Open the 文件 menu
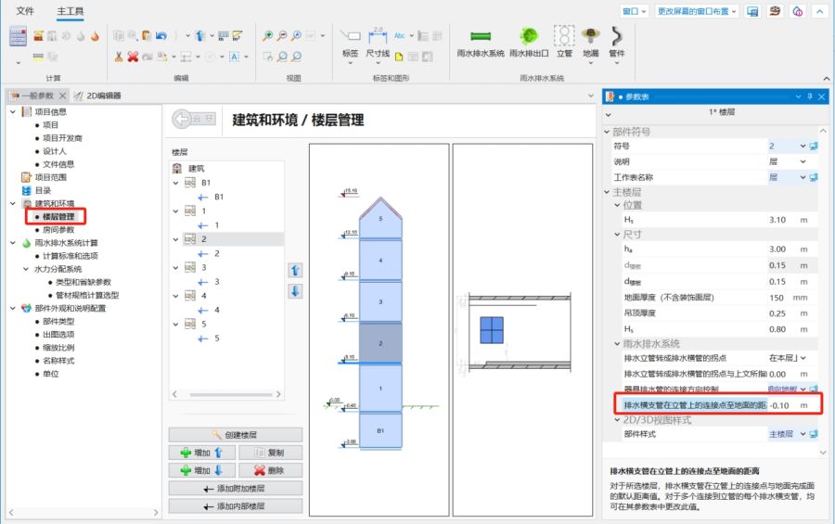Image resolution: width=835 pixels, height=524 pixels. pos(25,11)
